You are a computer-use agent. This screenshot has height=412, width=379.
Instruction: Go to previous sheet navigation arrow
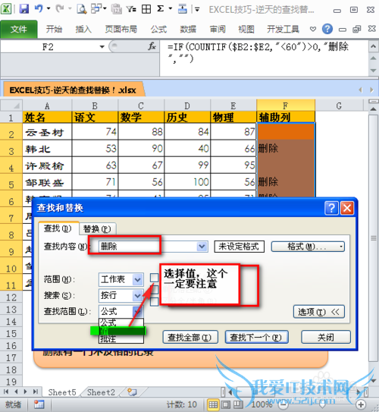tap(16, 392)
